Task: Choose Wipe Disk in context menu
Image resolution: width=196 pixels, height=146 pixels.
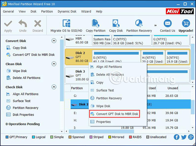Action: pyautogui.click(x=118, y=106)
